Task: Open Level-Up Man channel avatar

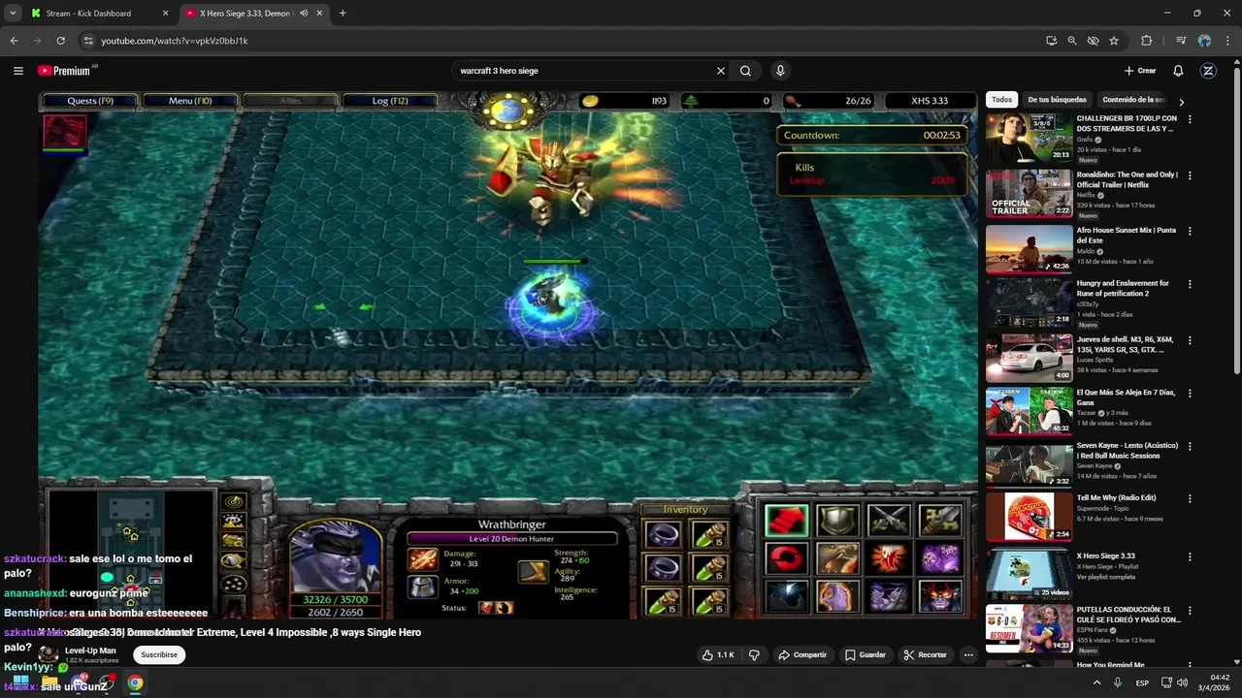Action: click(48, 654)
